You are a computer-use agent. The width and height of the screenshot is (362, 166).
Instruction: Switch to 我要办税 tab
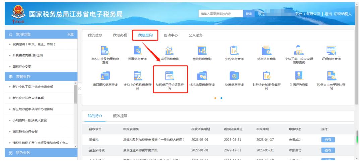click(120, 35)
